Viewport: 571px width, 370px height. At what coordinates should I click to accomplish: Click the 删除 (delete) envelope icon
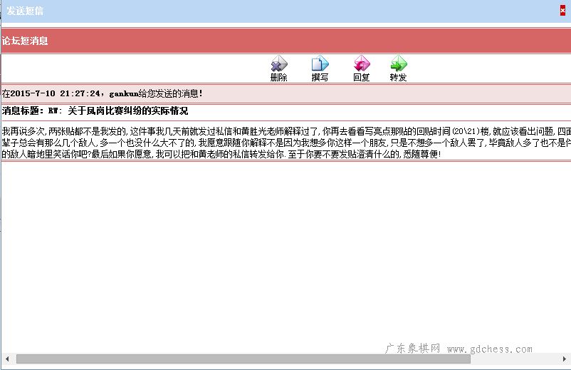point(279,63)
